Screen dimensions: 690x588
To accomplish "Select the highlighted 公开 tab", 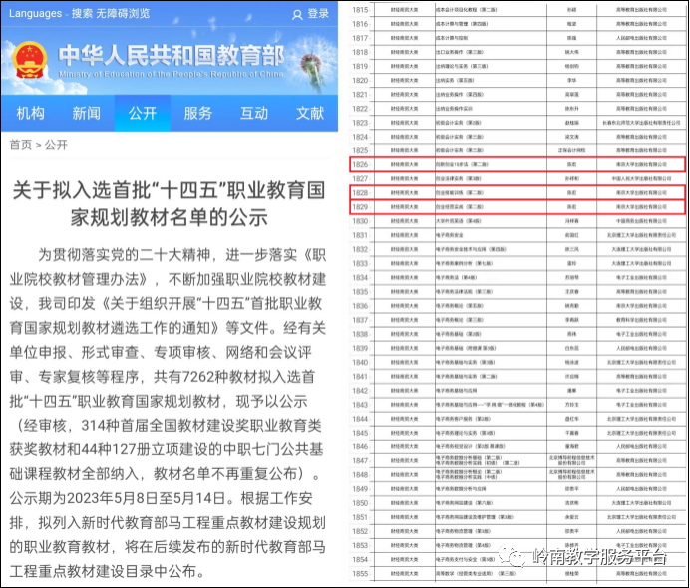I will 142,113.
